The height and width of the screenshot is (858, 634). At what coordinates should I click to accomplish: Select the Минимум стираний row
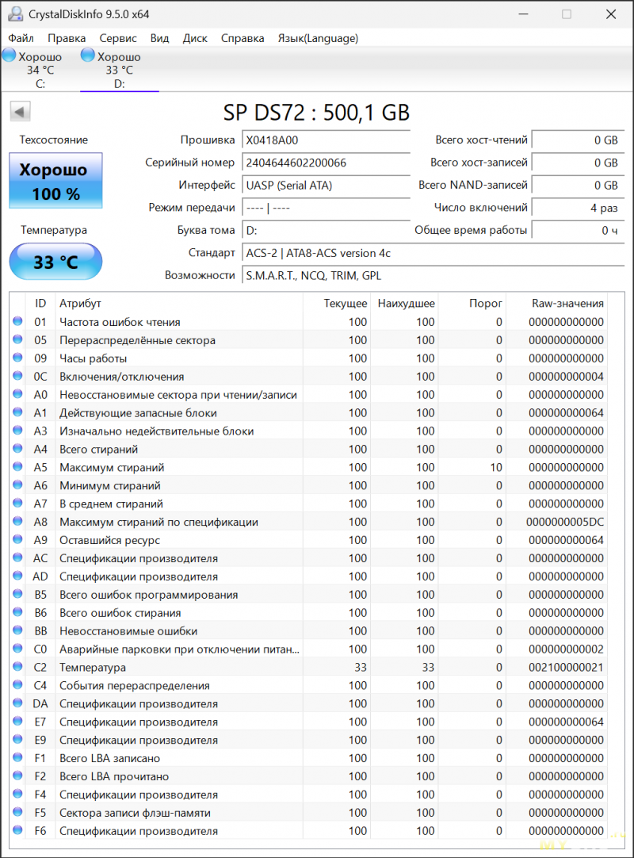click(309, 485)
